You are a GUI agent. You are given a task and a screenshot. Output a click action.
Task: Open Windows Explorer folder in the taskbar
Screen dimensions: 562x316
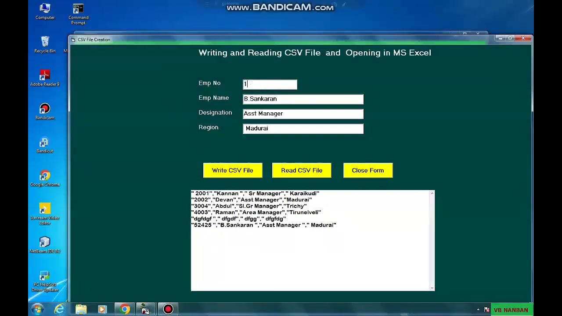coord(81,309)
